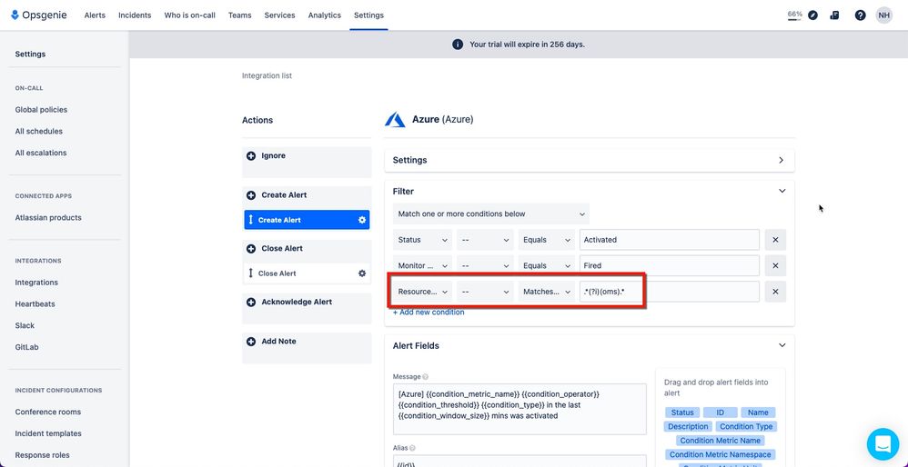Click the plus icon next to Acknowledge Alert
908x467 pixels.
(251, 302)
